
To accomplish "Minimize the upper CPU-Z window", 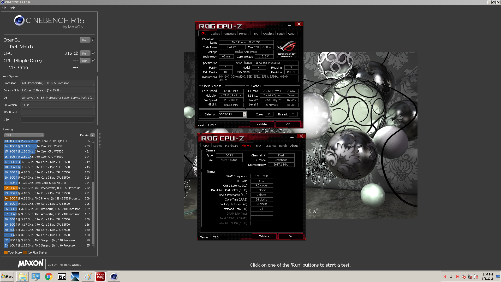I will (x=290, y=25).
